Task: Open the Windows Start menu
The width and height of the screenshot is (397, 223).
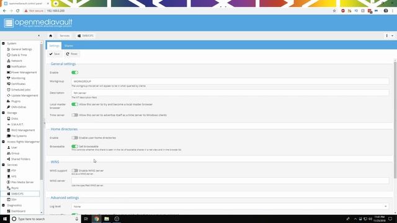Action: (5, 219)
